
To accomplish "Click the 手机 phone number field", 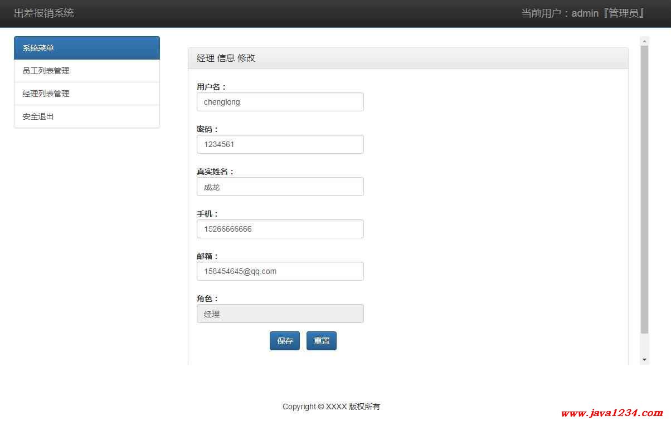I will tap(280, 229).
